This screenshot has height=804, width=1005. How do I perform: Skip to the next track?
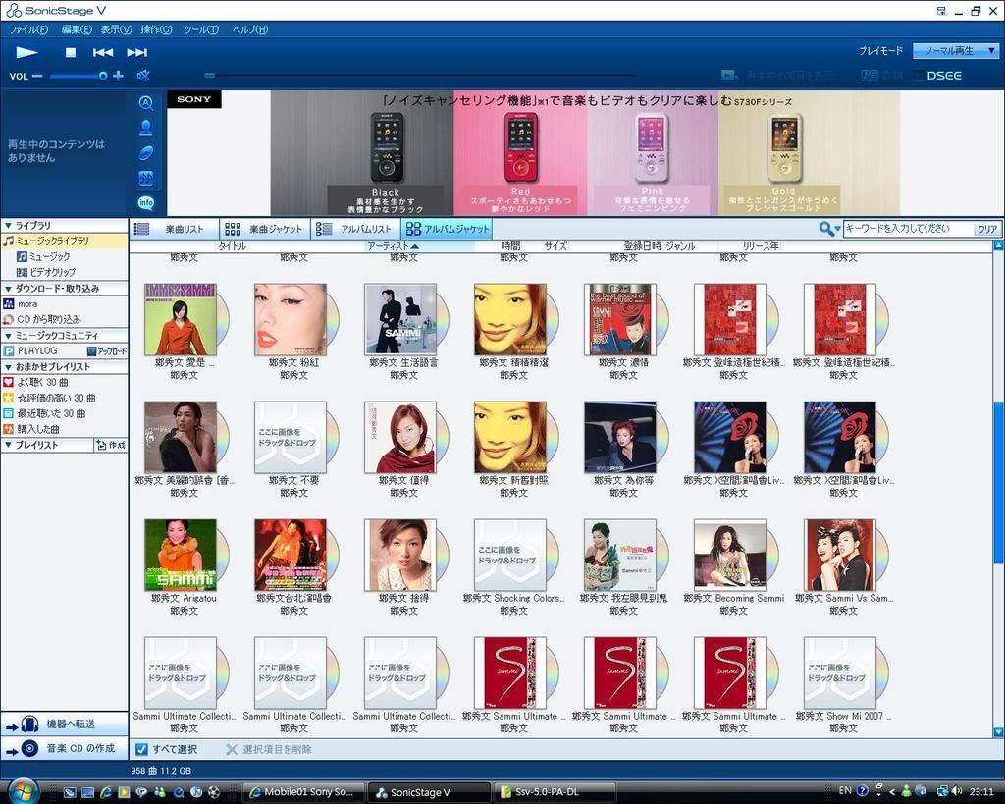coord(136,53)
